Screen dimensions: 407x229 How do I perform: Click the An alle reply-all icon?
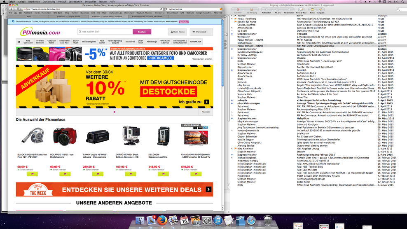tap(278, 9)
